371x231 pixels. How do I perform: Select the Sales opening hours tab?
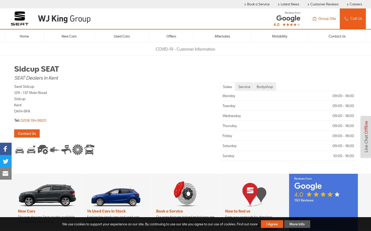tap(227, 87)
